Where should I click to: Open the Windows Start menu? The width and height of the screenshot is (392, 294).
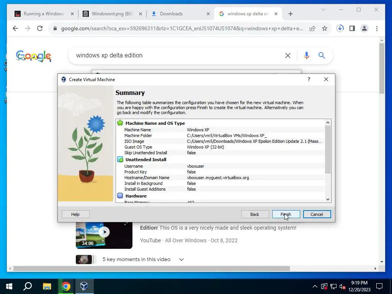(x=9, y=286)
